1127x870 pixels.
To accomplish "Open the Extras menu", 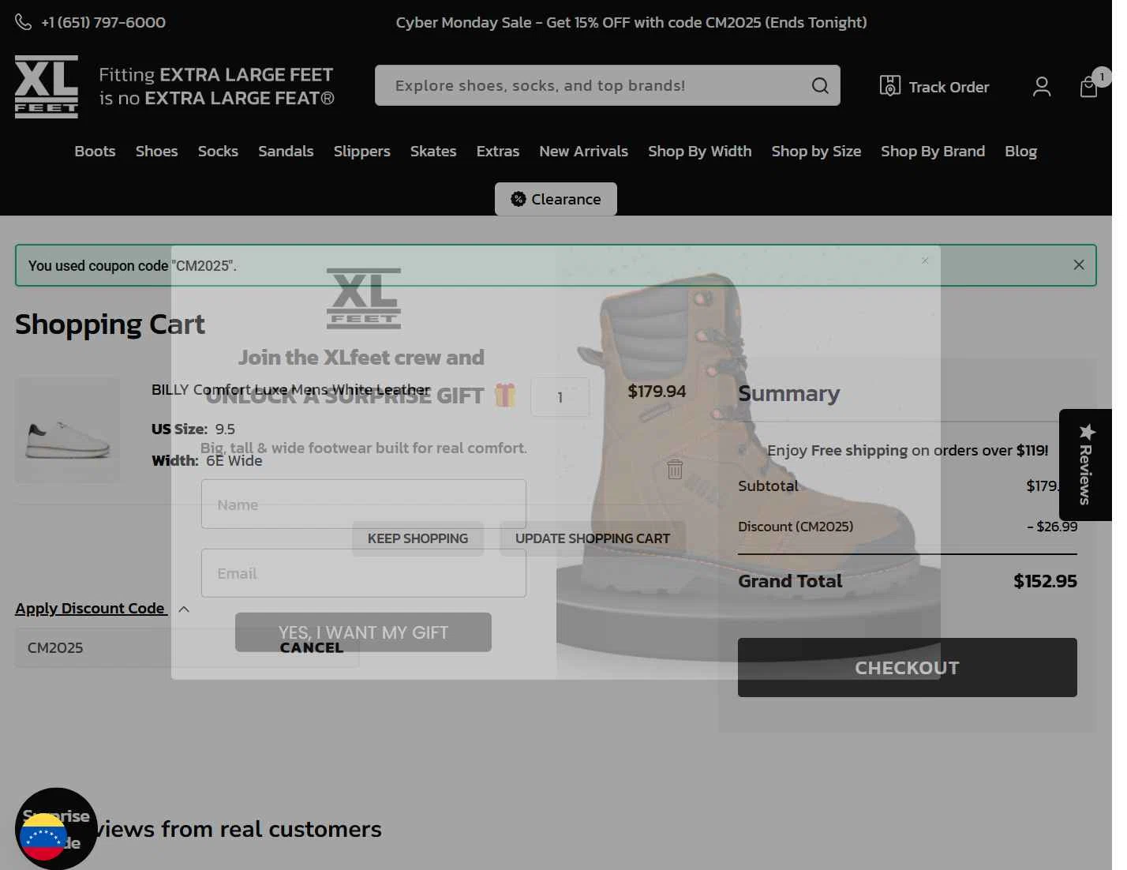I will coord(498,151).
